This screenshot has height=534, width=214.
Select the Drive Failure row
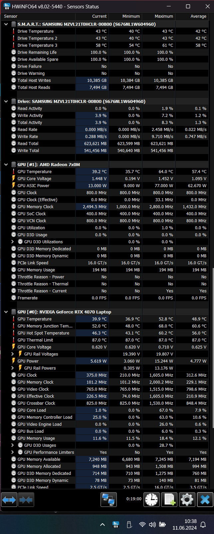point(104,66)
